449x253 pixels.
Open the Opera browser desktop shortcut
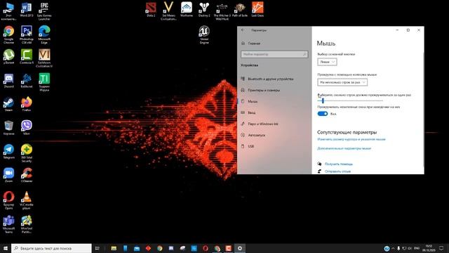click(x=8, y=201)
